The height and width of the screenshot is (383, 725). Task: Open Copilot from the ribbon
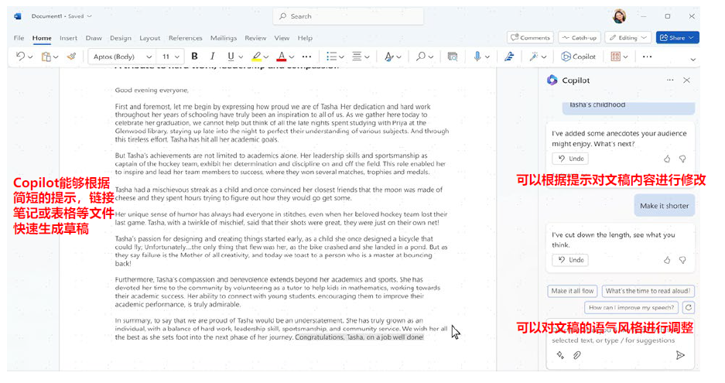(x=579, y=56)
